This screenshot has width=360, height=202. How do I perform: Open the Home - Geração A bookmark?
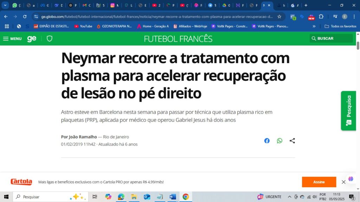click(x=153, y=26)
